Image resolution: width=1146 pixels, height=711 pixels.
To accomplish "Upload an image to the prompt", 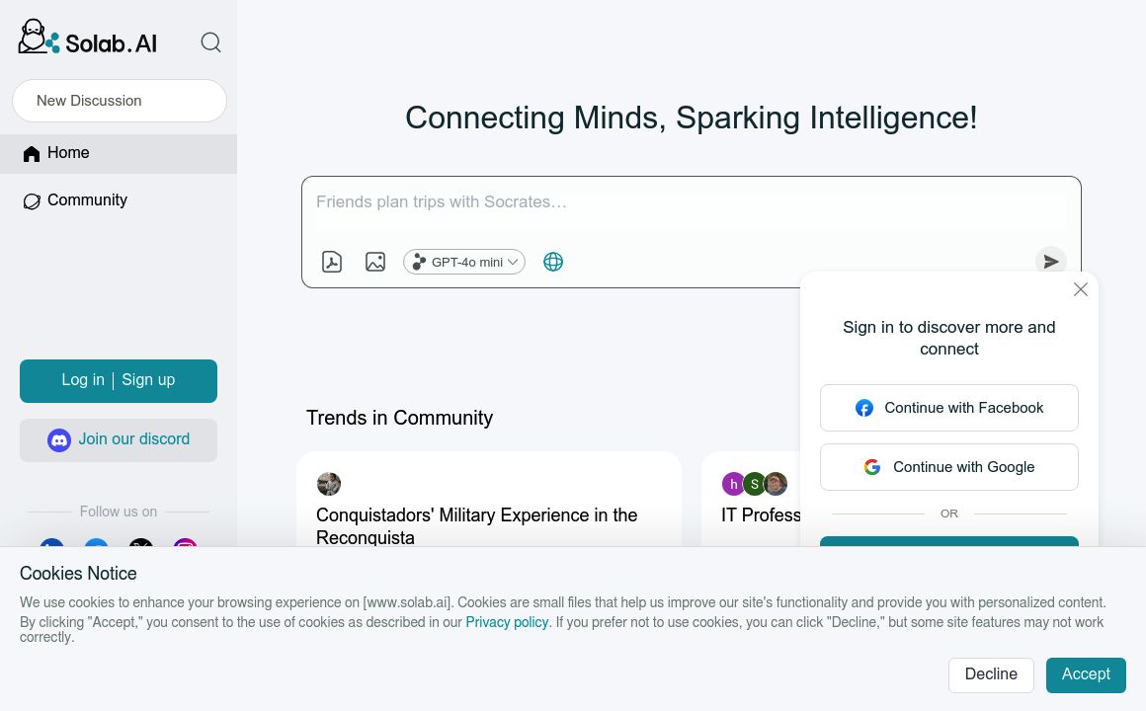I will pos(375,262).
